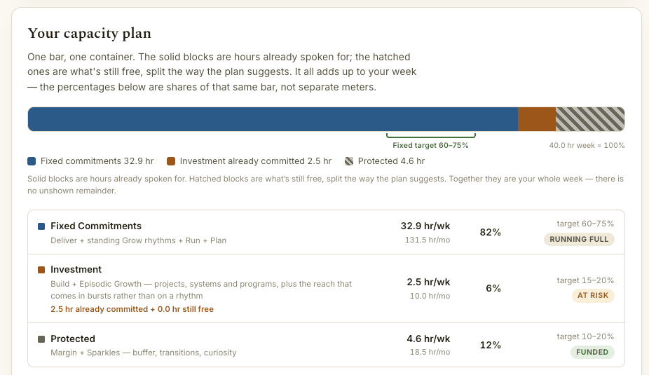Select the orange segment of capacity bar

click(537, 119)
